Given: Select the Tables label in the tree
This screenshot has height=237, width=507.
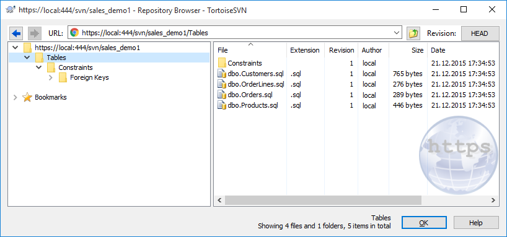Looking at the screenshot, I should coord(56,58).
